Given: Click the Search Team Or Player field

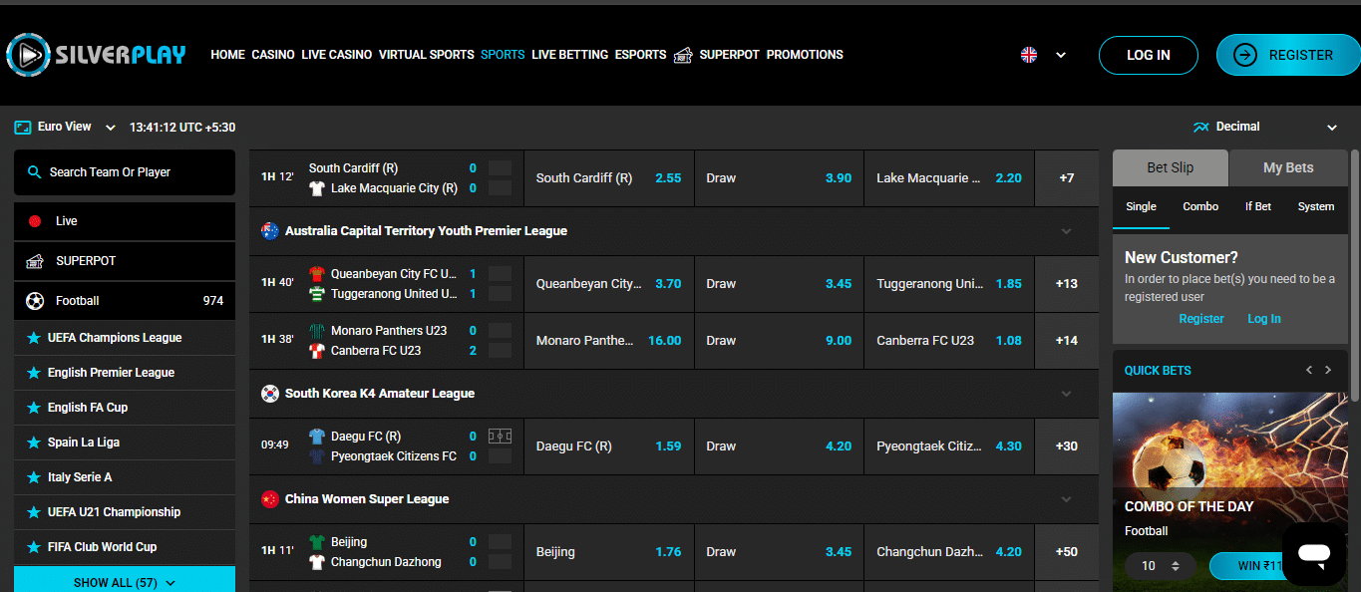Looking at the screenshot, I should point(125,172).
